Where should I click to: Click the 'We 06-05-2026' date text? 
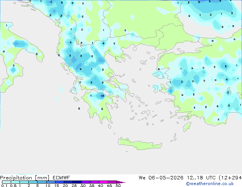coord(161,178)
